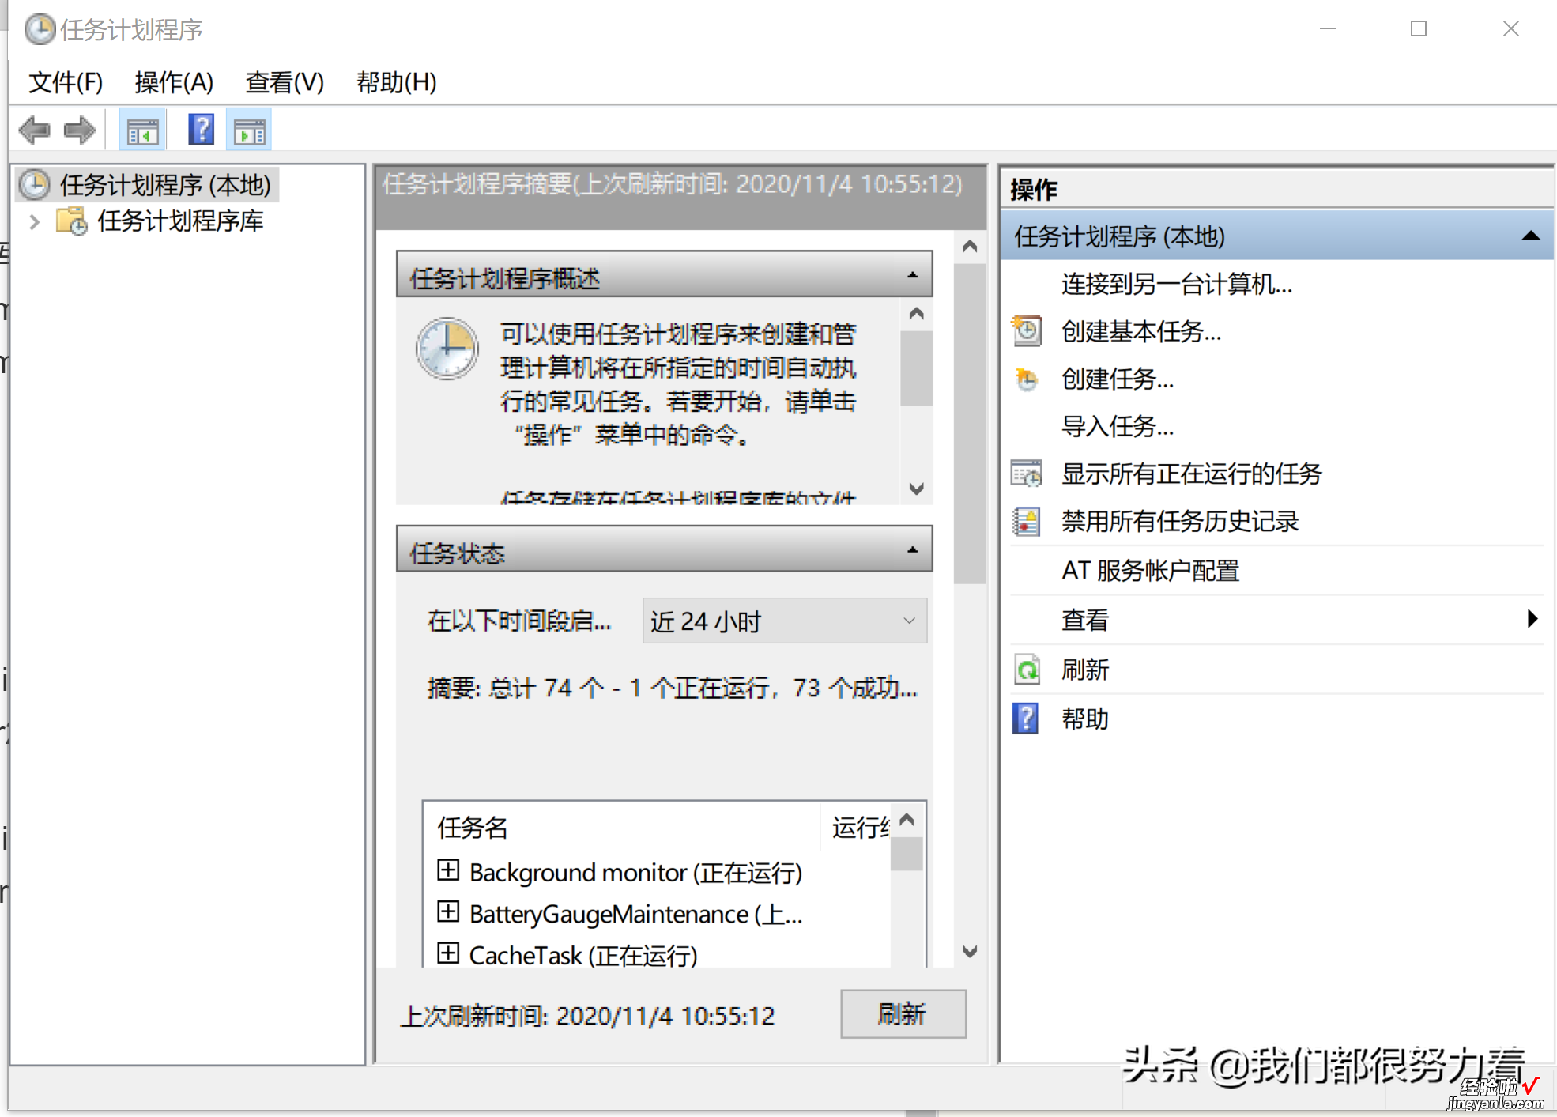Click the overview description scroll-up arrow

click(916, 314)
